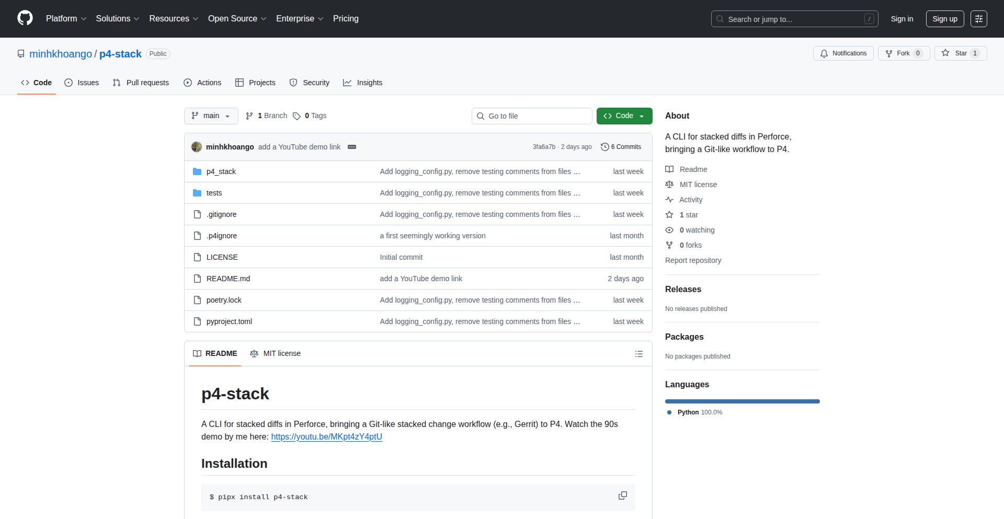Click the Actions workflow icon
The width and height of the screenshot is (1004, 519).
tap(188, 83)
